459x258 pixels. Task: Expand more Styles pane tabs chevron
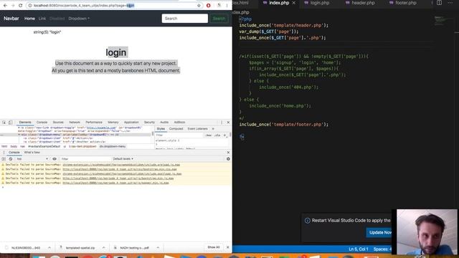tap(213, 129)
